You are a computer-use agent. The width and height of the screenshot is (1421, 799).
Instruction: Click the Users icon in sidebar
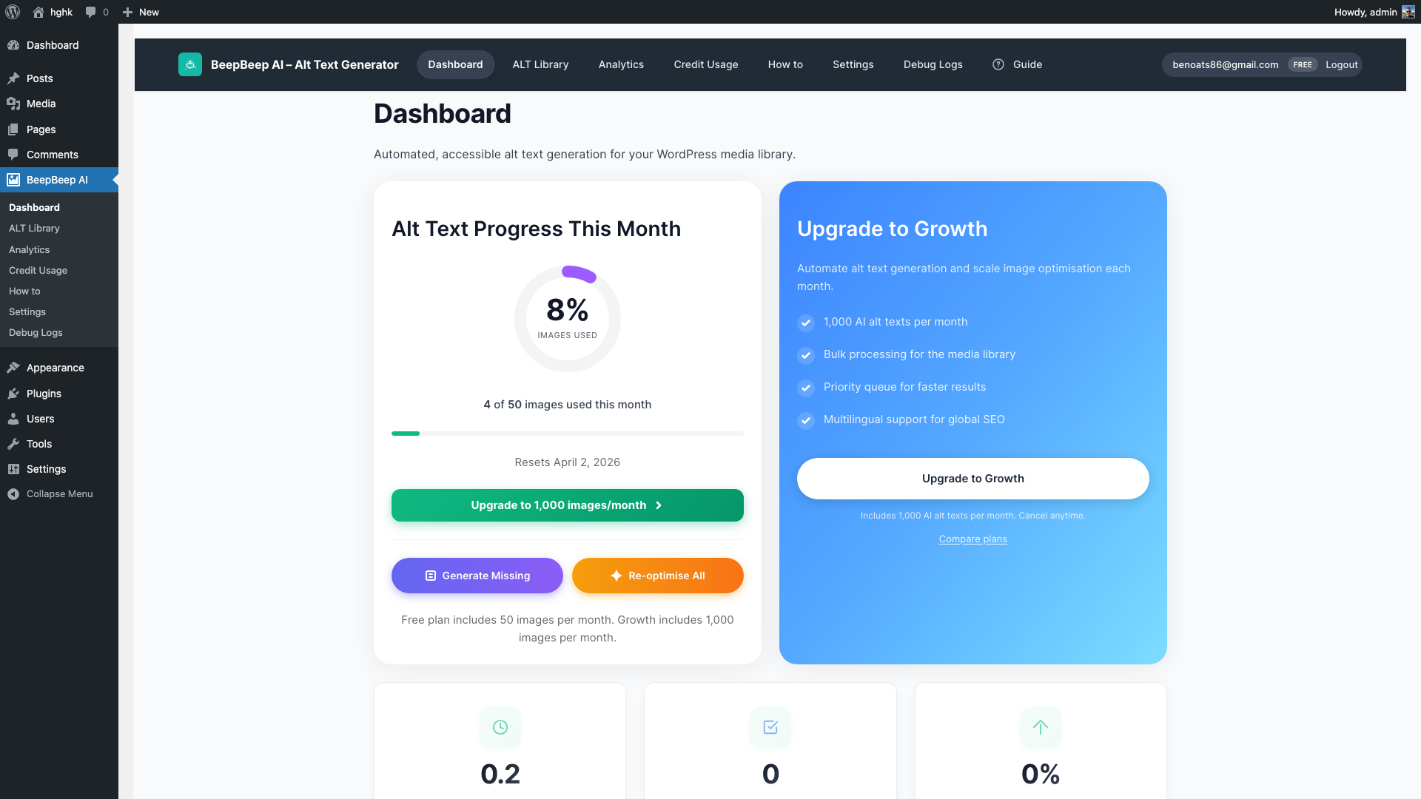click(x=14, y=419)
